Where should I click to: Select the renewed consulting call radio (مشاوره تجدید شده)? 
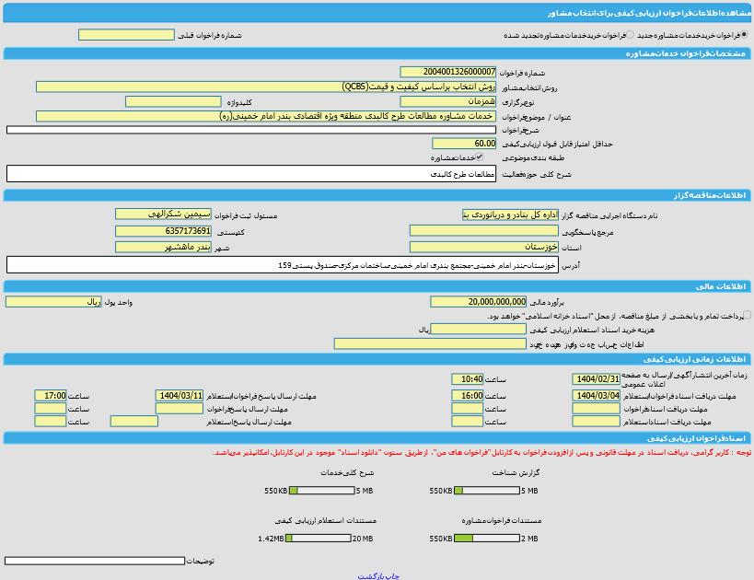[630, 35]
